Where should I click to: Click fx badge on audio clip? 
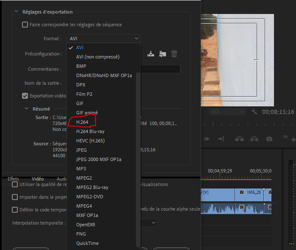(242, 207)
